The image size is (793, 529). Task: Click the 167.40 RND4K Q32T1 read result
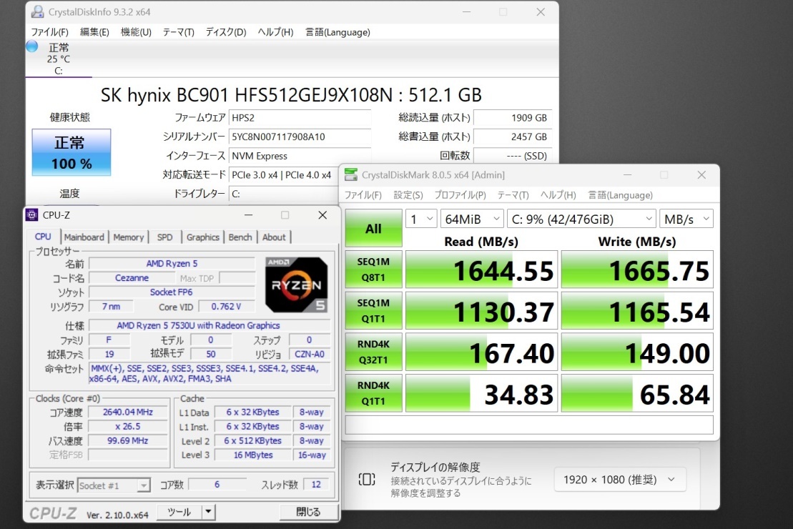point(481,352)
